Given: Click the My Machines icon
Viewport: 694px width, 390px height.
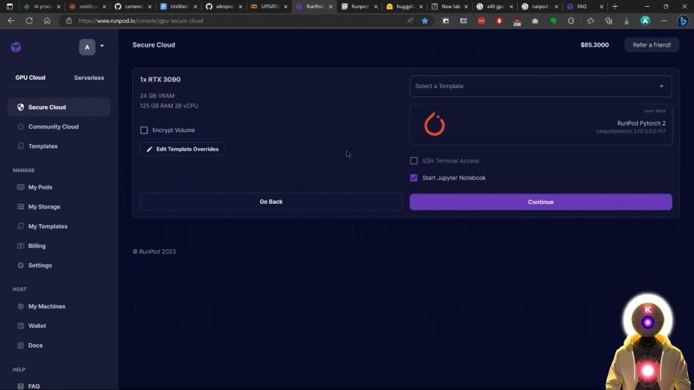Looking at the screenshot, I should click(x=20, y=306).
